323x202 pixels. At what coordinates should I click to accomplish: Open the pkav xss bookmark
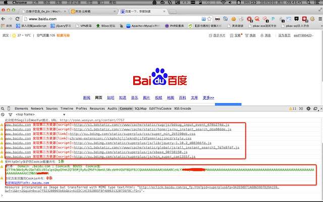pyautogui.click(x=262, y=26)
